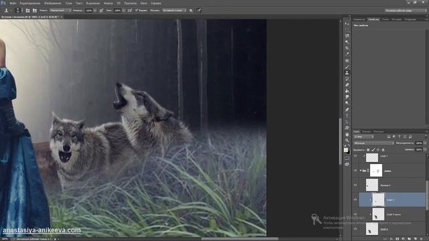Hide the group layer with white mask

355,171
